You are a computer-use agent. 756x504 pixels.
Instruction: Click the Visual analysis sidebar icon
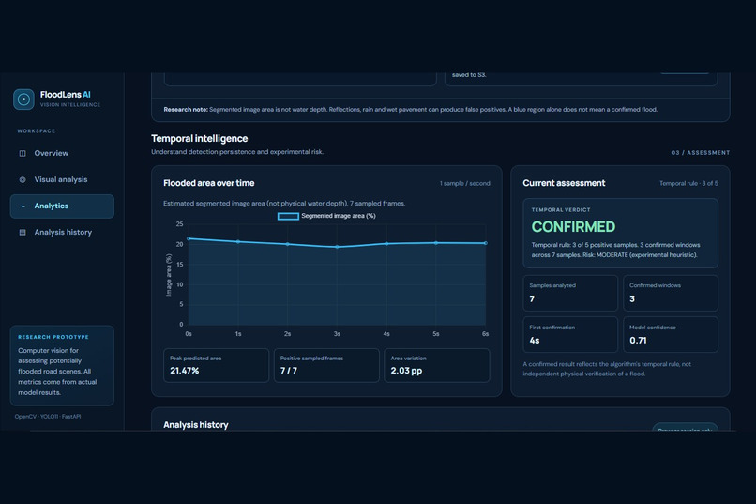(x=23, y=179)
